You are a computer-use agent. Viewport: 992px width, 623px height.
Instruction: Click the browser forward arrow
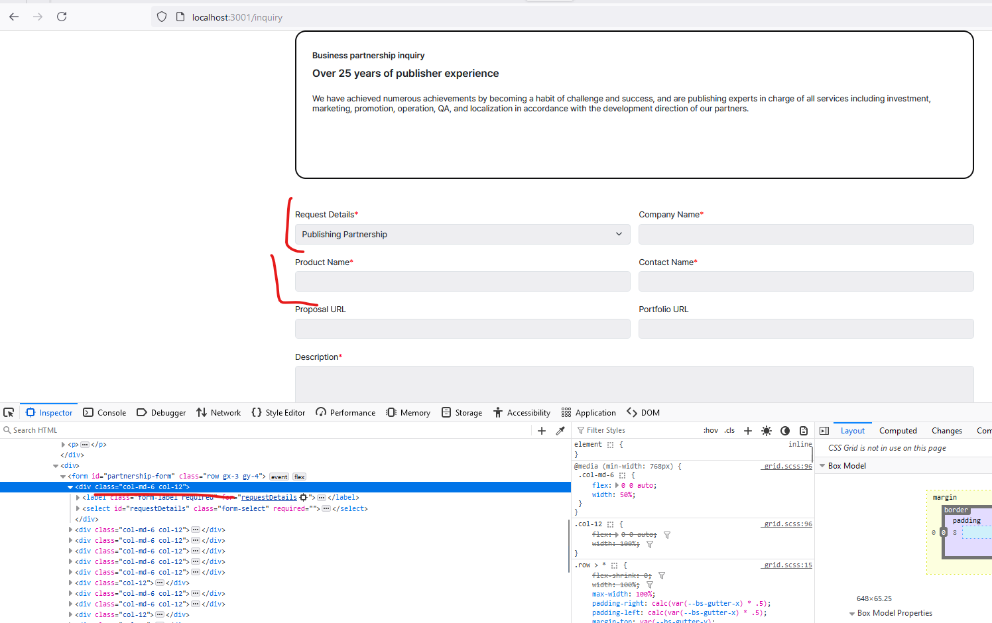point(38,17)
